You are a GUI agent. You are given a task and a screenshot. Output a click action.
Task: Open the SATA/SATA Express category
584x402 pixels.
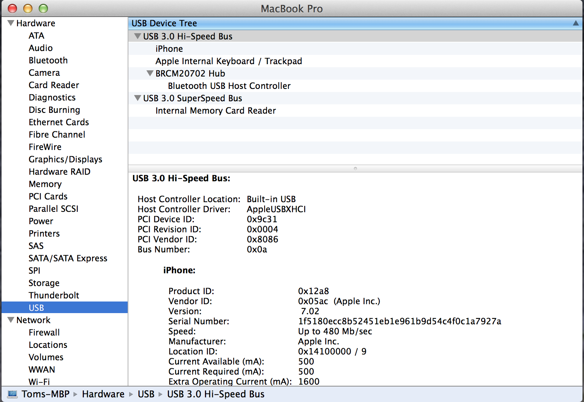point(68,258)
